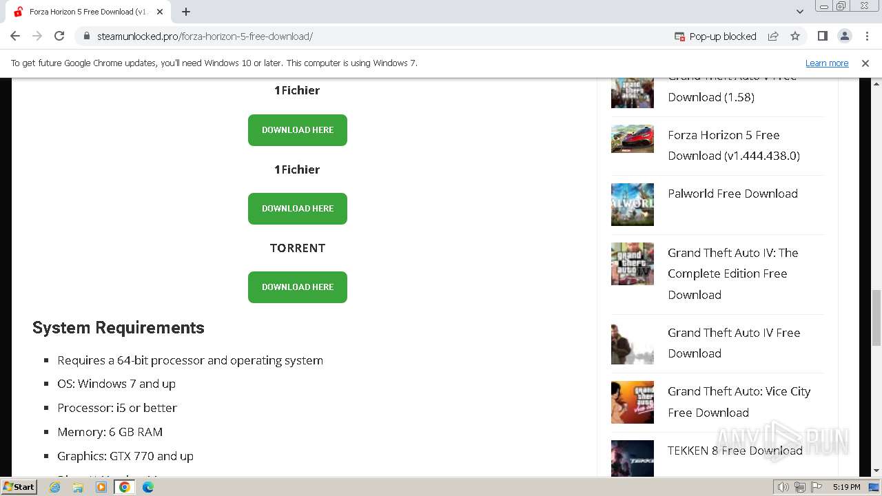Click 'Processor: i5 or better' text
Image resolution: width=882 pixels, height=496 pixels.
[x=117, y=408]
